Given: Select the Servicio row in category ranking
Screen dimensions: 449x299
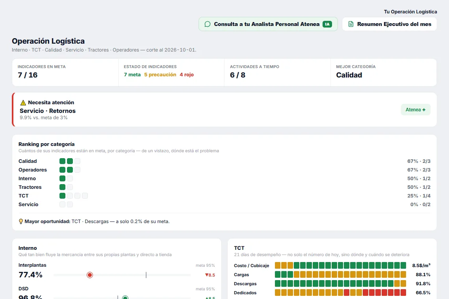Looking at the screenshot, I should tap(224, 204).
